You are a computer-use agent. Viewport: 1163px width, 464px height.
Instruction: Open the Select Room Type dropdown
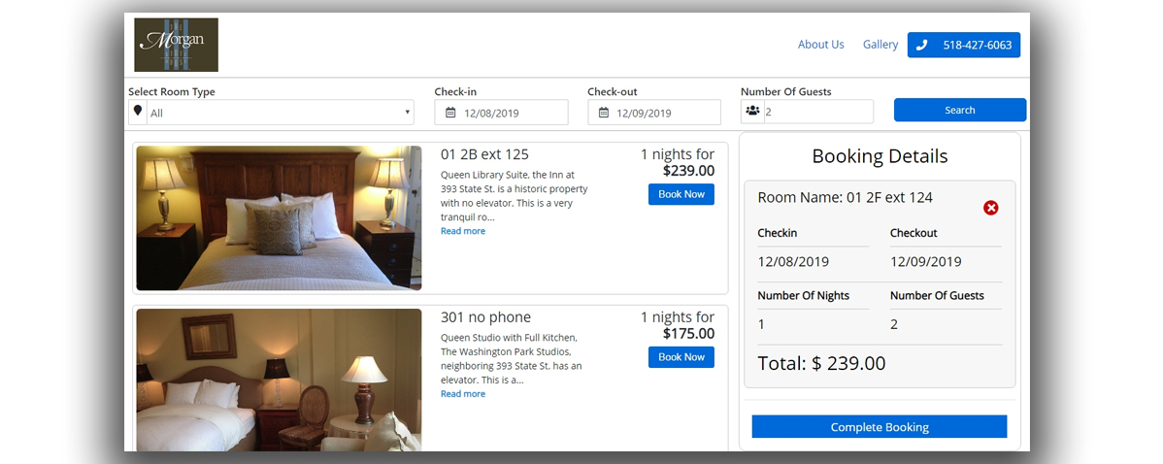pos(281,113)
